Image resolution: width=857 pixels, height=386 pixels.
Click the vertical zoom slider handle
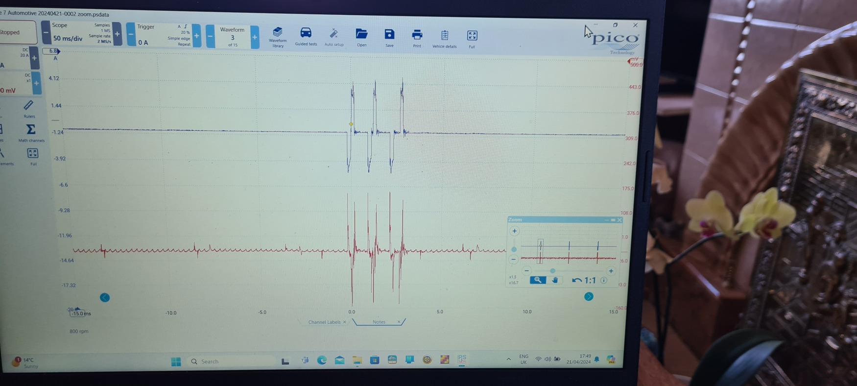tap(514, 249)
